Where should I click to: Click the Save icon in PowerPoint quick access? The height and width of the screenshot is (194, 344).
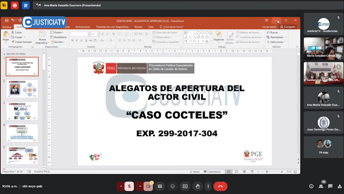click(x=6, y=20)
